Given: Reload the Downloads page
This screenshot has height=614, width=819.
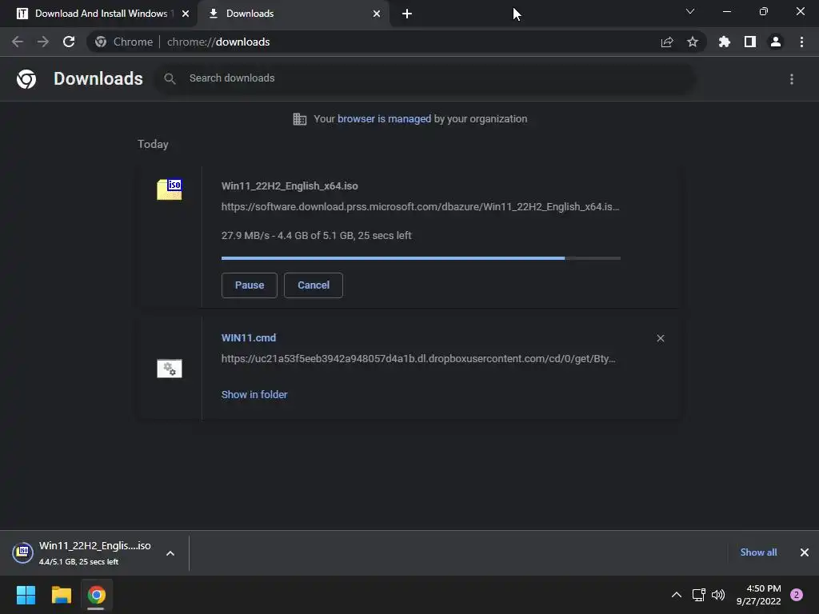Looking at the screenshot, I should tap(69, 42).
